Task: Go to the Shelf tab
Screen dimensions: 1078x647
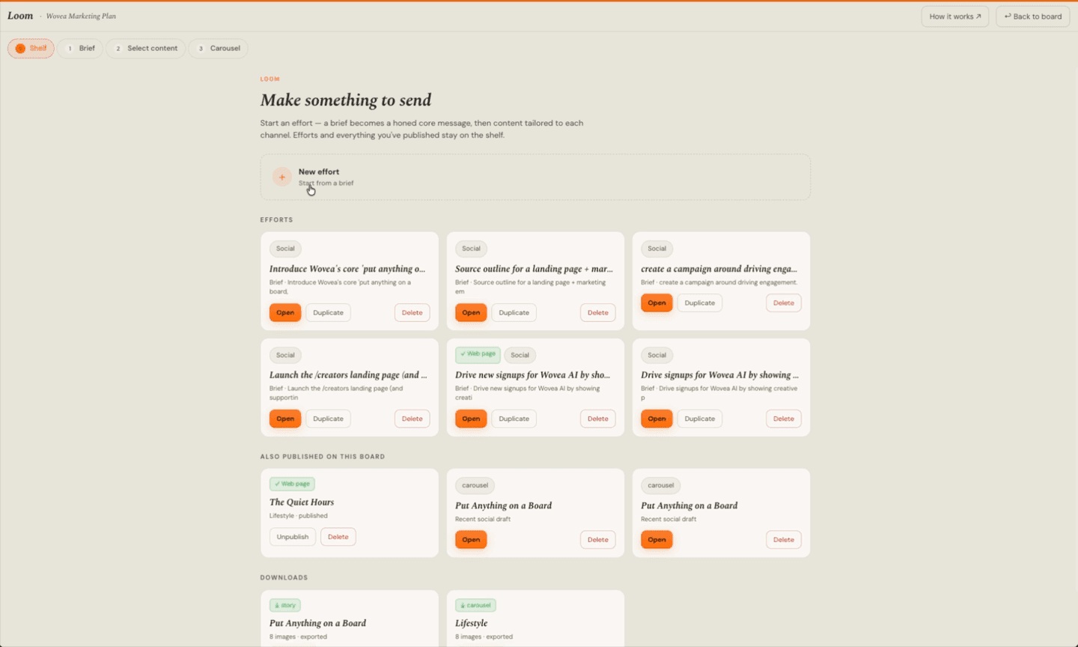Action: 31,48
